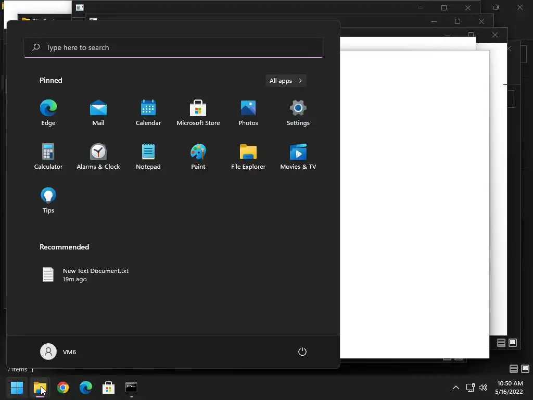The width and height of the screenshot is (533, 400).
Task: Open Edge from pinned apps
Action: pos(48,113)
